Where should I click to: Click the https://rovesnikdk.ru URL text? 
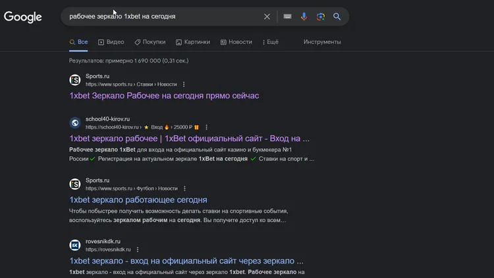pyautogui.click(x=108, y=250)
